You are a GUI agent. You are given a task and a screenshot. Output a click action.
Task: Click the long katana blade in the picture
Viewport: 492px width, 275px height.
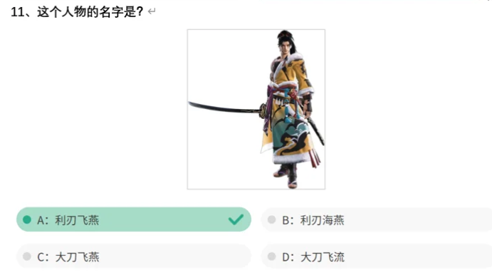tap(224, 108)
